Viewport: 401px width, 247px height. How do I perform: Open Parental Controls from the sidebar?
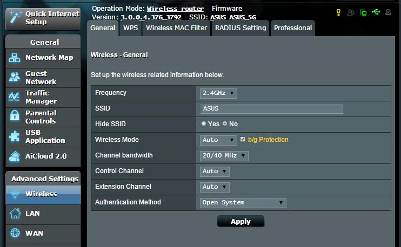pos(43,117)
